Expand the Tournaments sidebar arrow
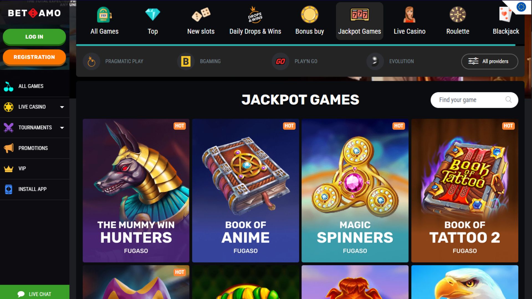Image resolution: width=532 pixels, height=299 pixels. (62, 128)
